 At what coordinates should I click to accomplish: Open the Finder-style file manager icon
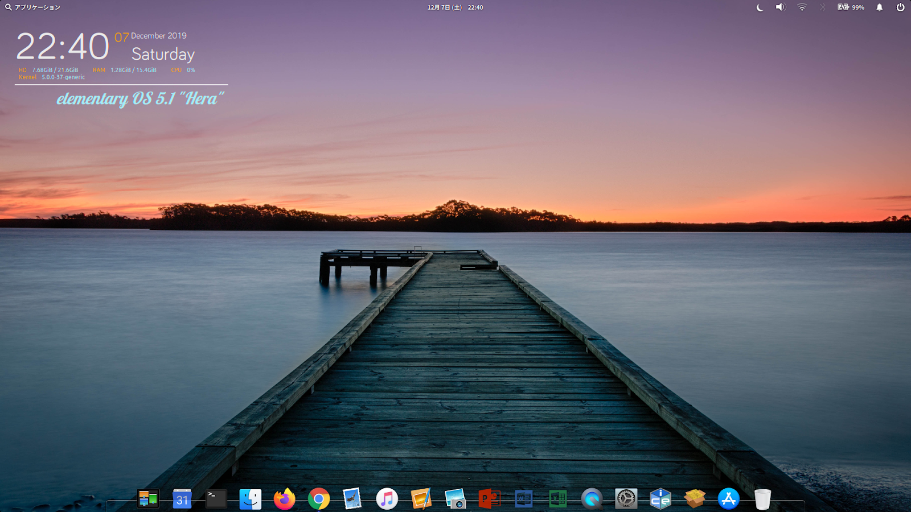tap(251, 499)
